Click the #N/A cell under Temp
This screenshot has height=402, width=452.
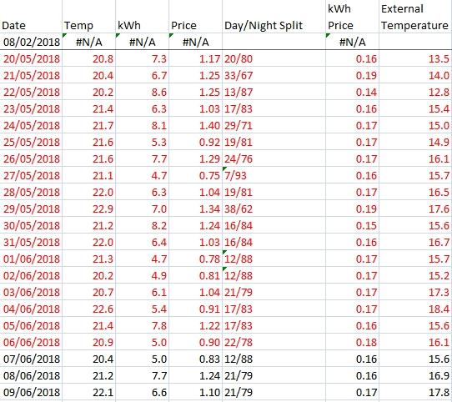point(88,42)
